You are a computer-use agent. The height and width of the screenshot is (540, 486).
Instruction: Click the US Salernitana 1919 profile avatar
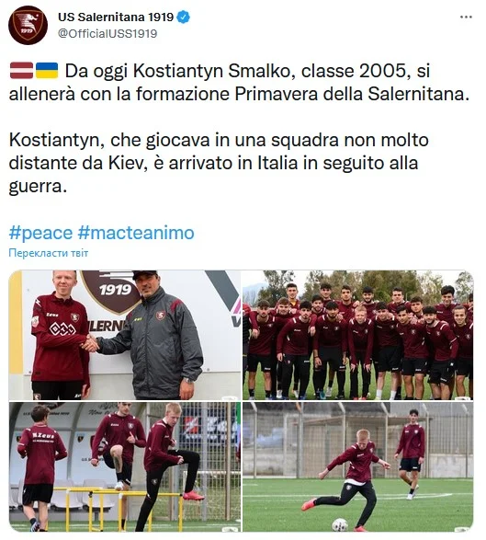tap(28, 25)
